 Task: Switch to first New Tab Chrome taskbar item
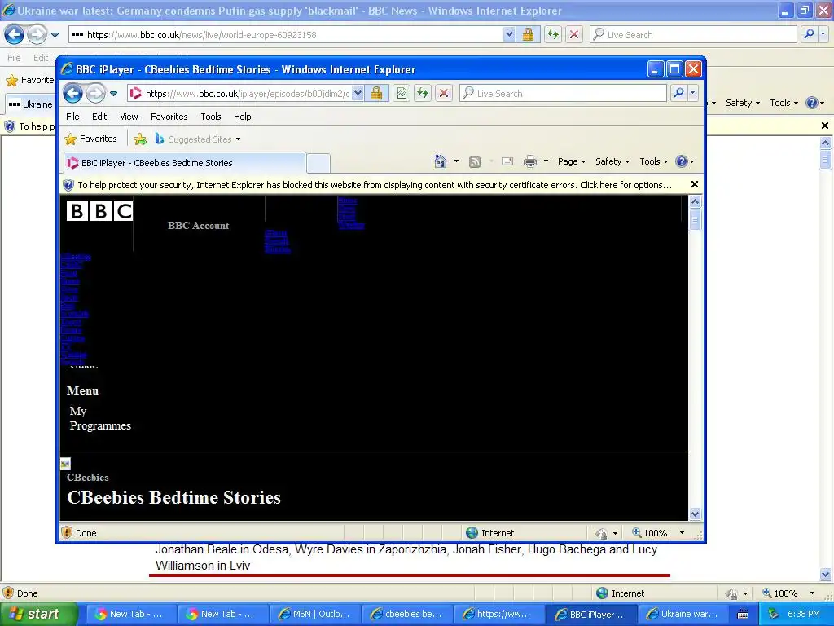pos(132,614)
